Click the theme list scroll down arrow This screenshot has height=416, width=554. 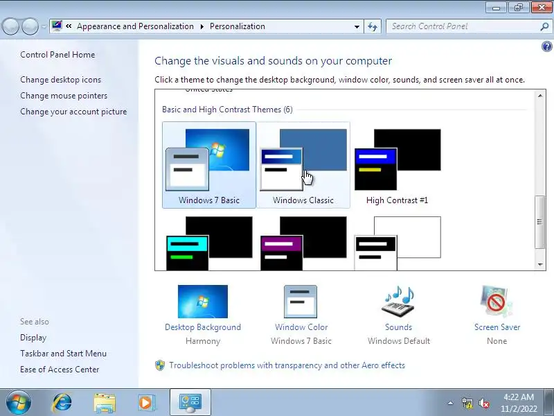(x=540, y=264)
